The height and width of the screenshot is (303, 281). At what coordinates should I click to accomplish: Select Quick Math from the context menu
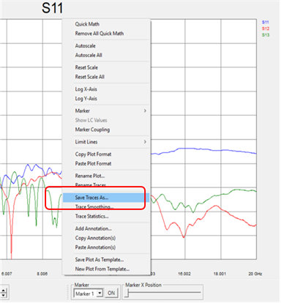tap(106, 24)
